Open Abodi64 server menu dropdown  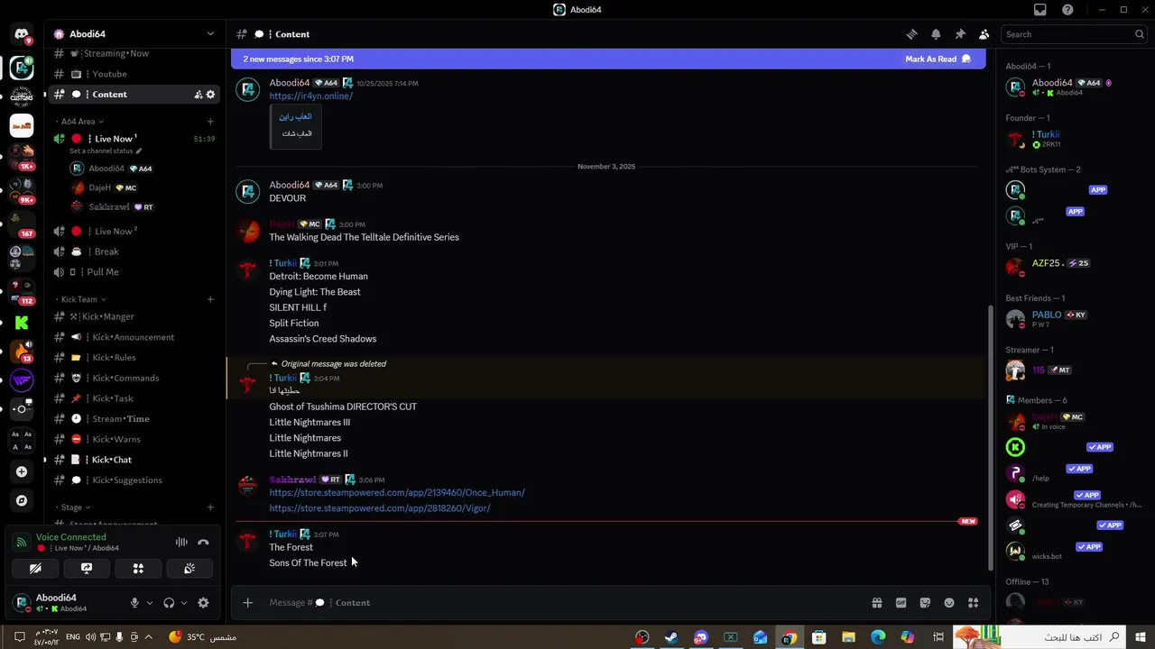210,34
